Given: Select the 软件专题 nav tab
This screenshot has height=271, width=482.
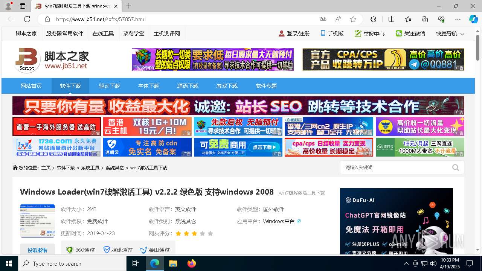Looking at the screenshot, I should pos(266,86).
